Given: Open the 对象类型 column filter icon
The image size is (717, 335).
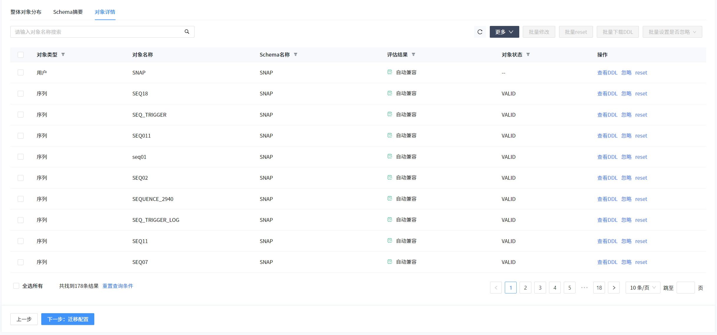Looking at the screenshot, I should point(63,55).
